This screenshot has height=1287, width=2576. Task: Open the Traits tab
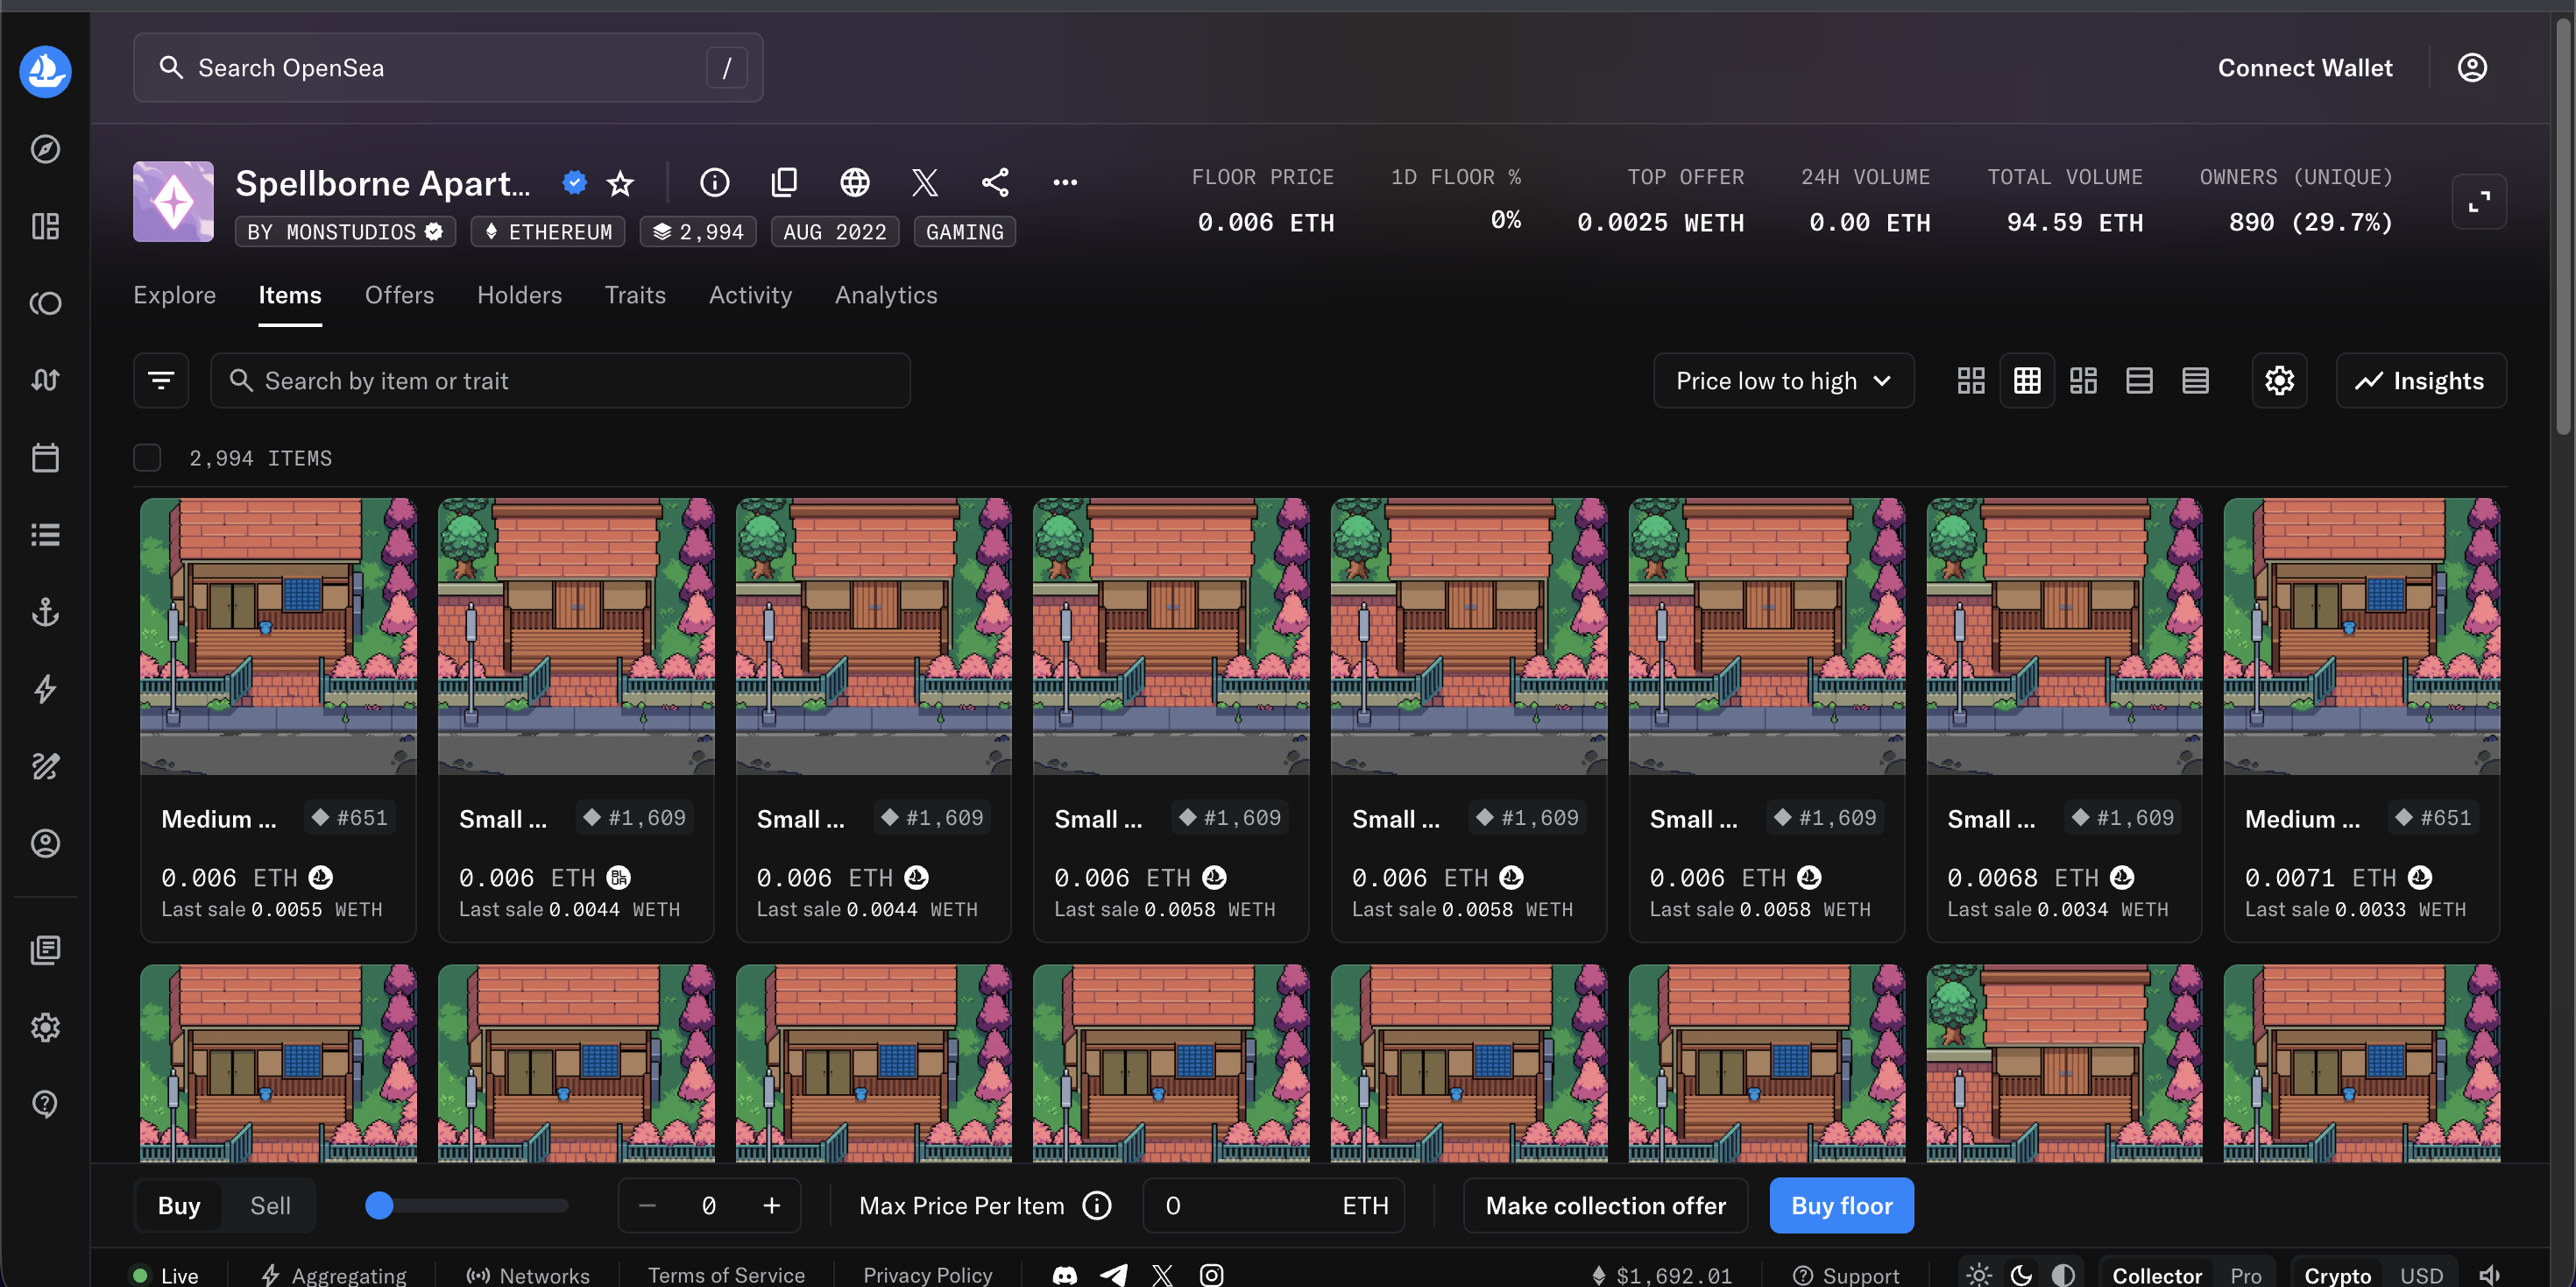coord(635,295)
